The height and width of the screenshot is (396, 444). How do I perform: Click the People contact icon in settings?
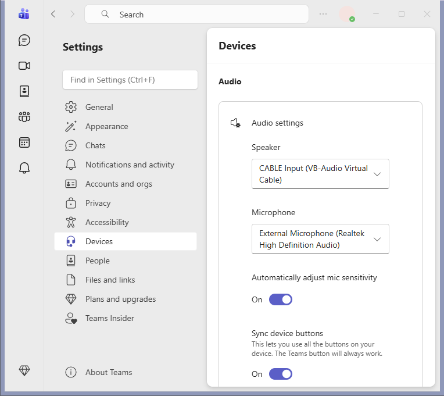(71, 261)
